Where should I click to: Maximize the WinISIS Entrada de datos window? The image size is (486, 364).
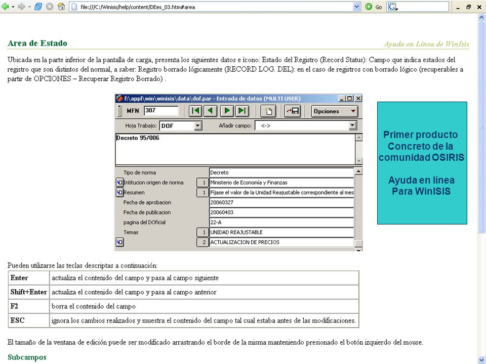[x=350, y=99]
